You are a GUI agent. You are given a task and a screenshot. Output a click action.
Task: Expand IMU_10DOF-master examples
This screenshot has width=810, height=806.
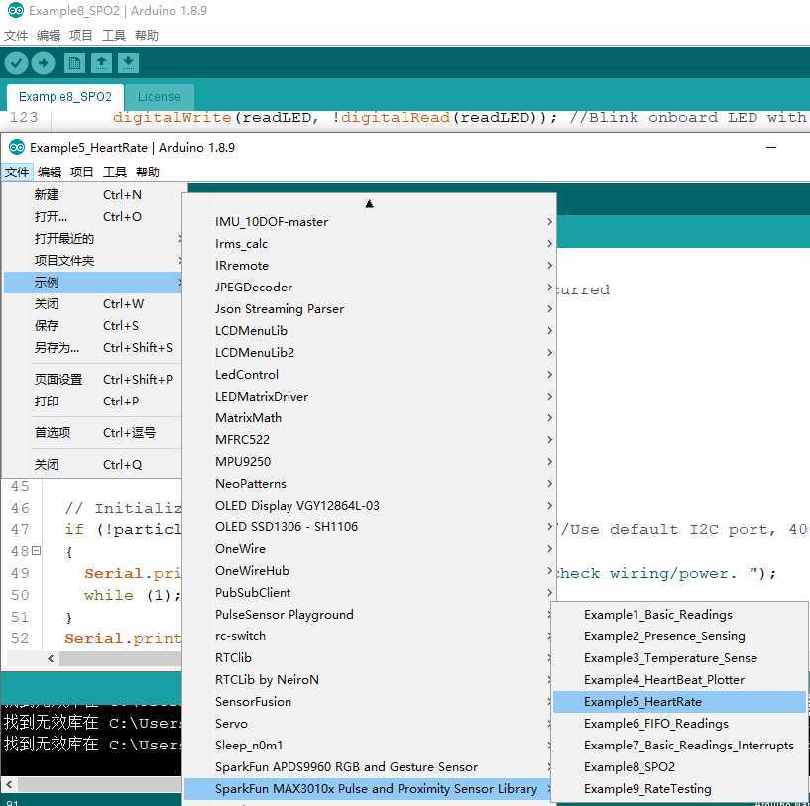coord(370,222)
